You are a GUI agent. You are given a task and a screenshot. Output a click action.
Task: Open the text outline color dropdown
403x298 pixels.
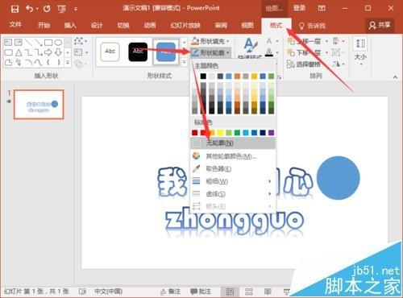click(x=272, y=52)
